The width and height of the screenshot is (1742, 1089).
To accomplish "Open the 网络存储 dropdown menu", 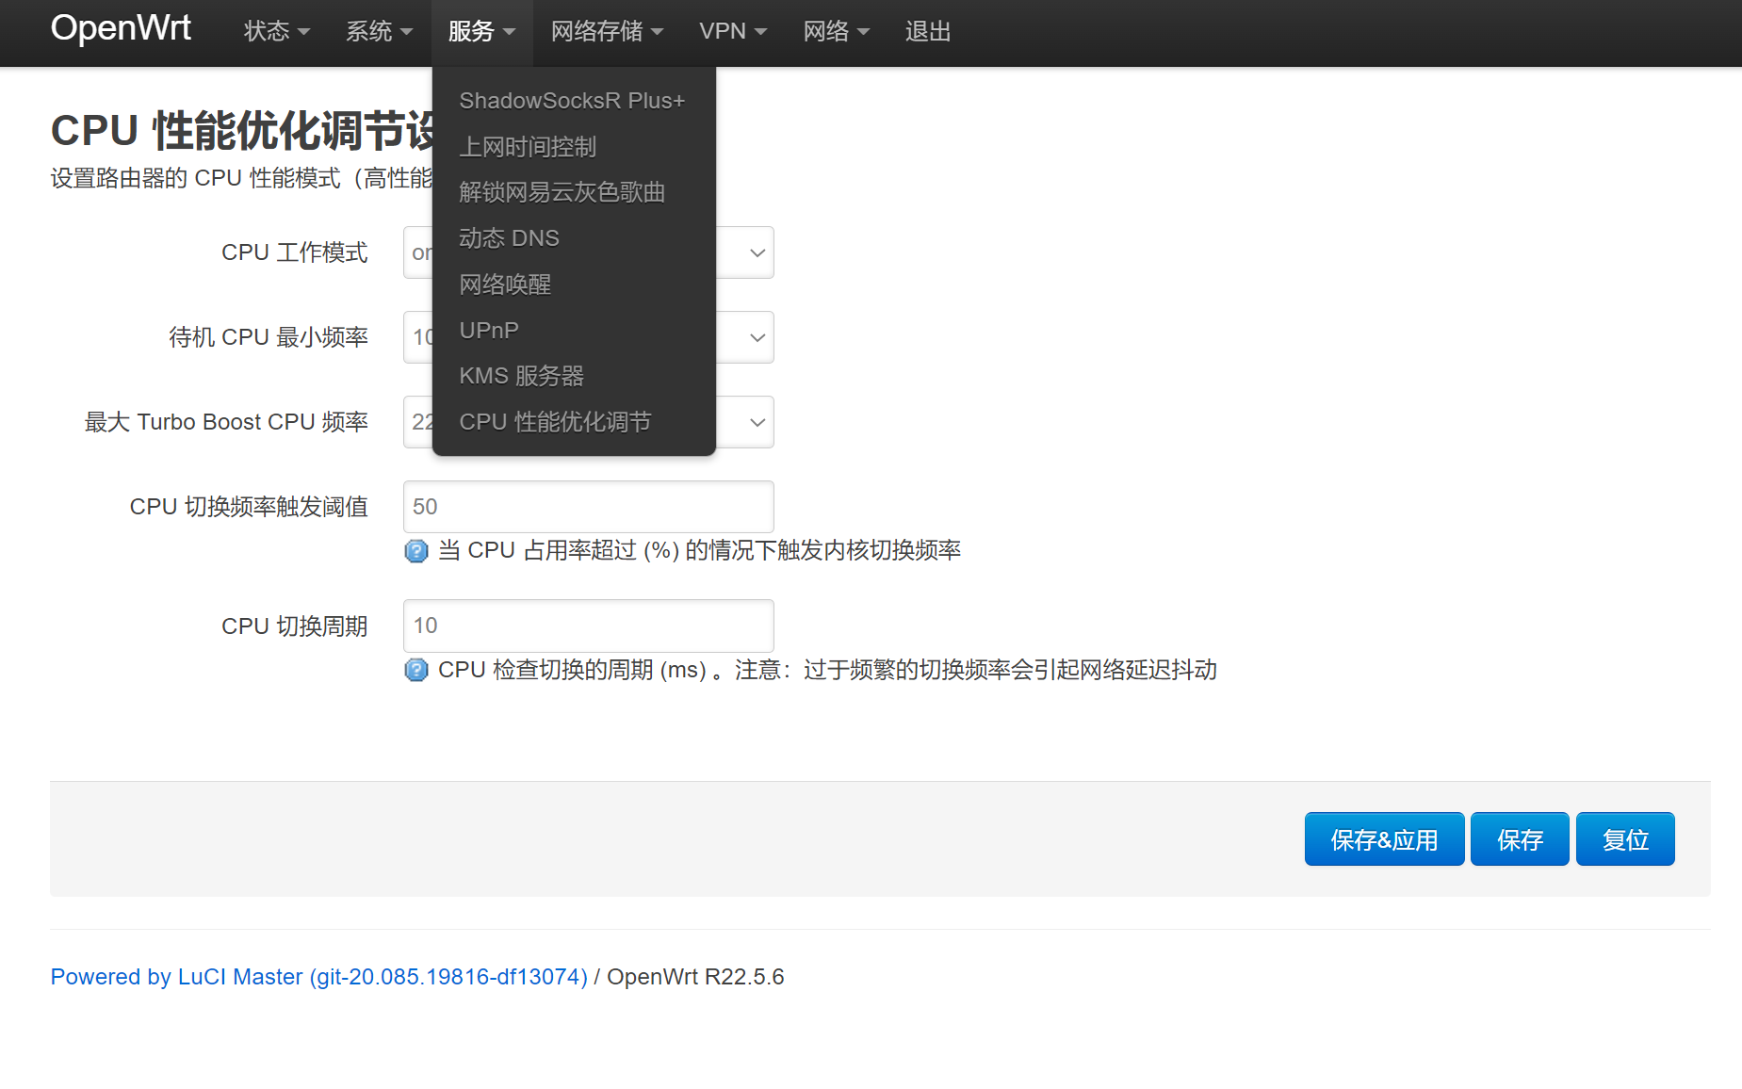I will click(606, 32).
